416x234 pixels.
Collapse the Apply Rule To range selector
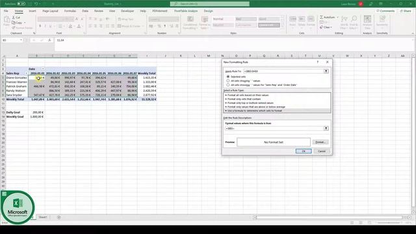click(326, 71)
